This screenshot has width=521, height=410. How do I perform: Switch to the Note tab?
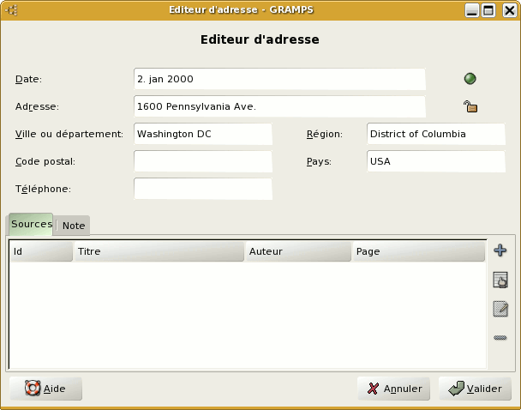coord(74,226)
